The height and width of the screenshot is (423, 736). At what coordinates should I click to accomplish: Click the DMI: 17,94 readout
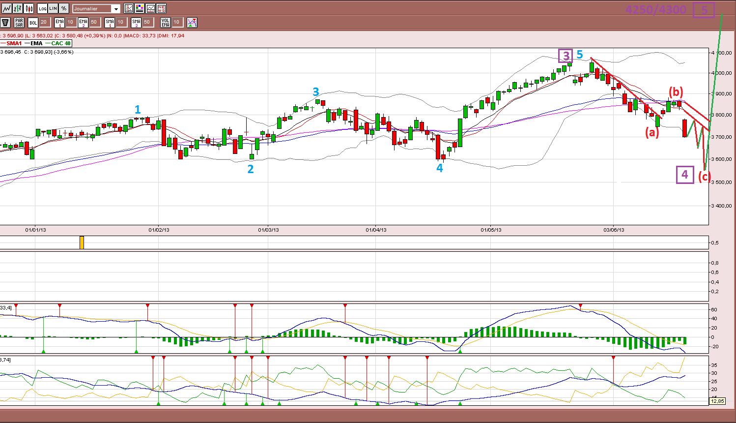click(x=171, y=35)
